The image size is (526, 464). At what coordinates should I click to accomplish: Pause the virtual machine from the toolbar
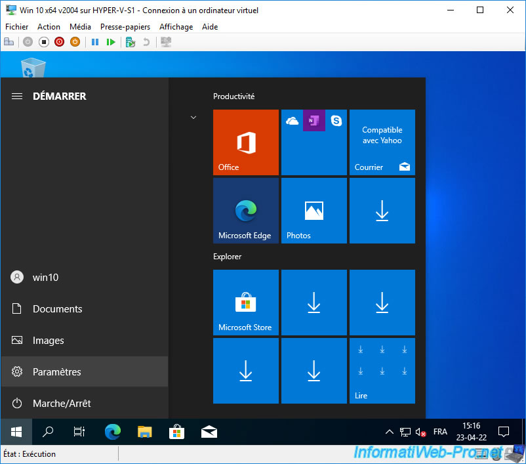(x=95, y=42)
